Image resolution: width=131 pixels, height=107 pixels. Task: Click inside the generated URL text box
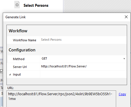(61, 99)
